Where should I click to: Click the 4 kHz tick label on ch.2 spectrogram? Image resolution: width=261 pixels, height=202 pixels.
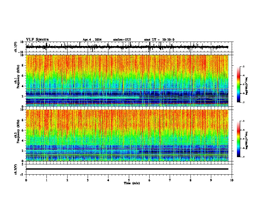[23, 141]
